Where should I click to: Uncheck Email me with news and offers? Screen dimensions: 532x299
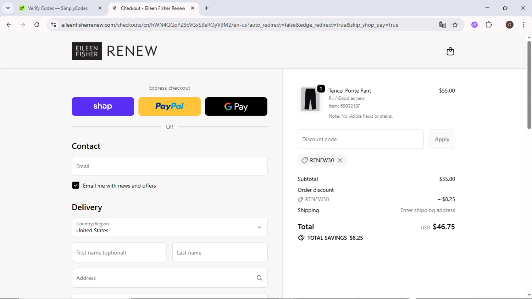pyautogui.click(x=76, y=186)
